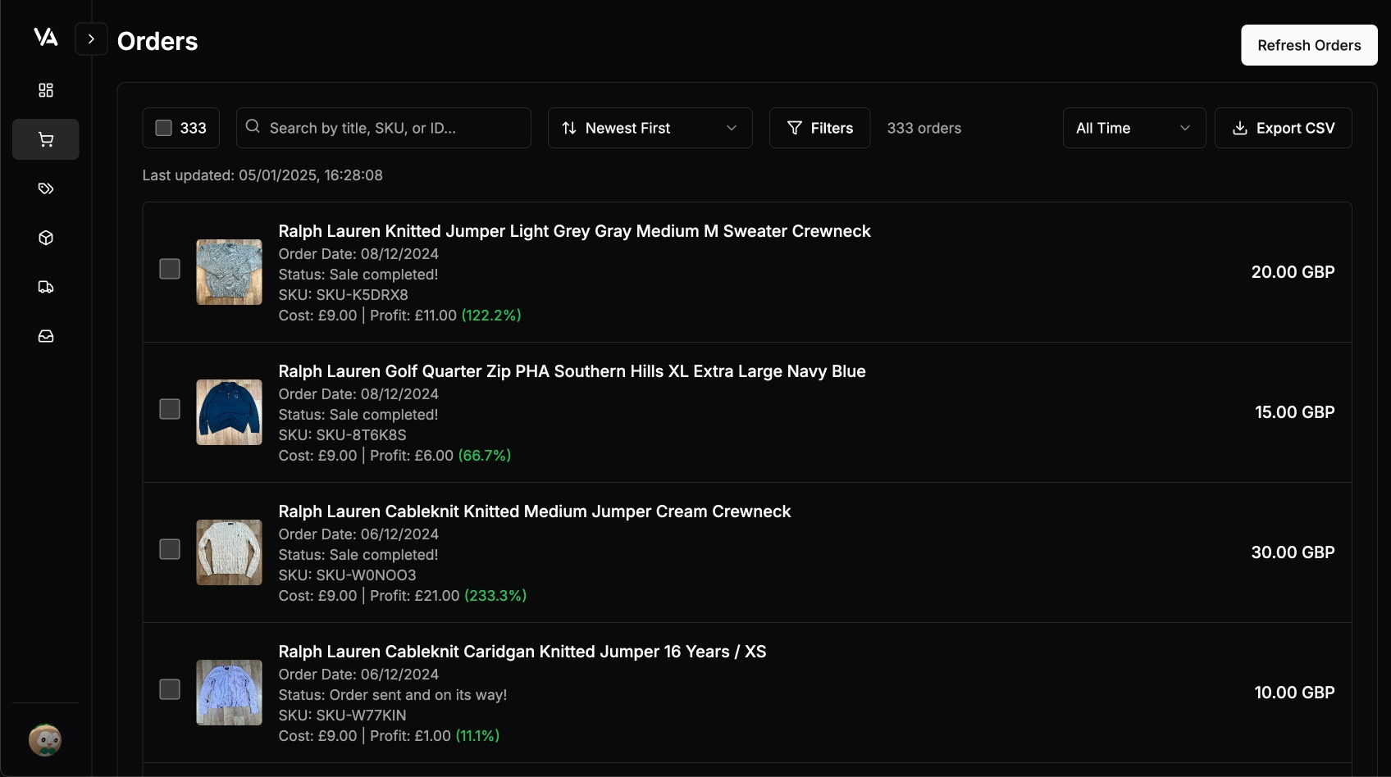Viewport: 1391px width, 777px height.
Task: Open the Filters panel
Action: (x=819, y=128)
